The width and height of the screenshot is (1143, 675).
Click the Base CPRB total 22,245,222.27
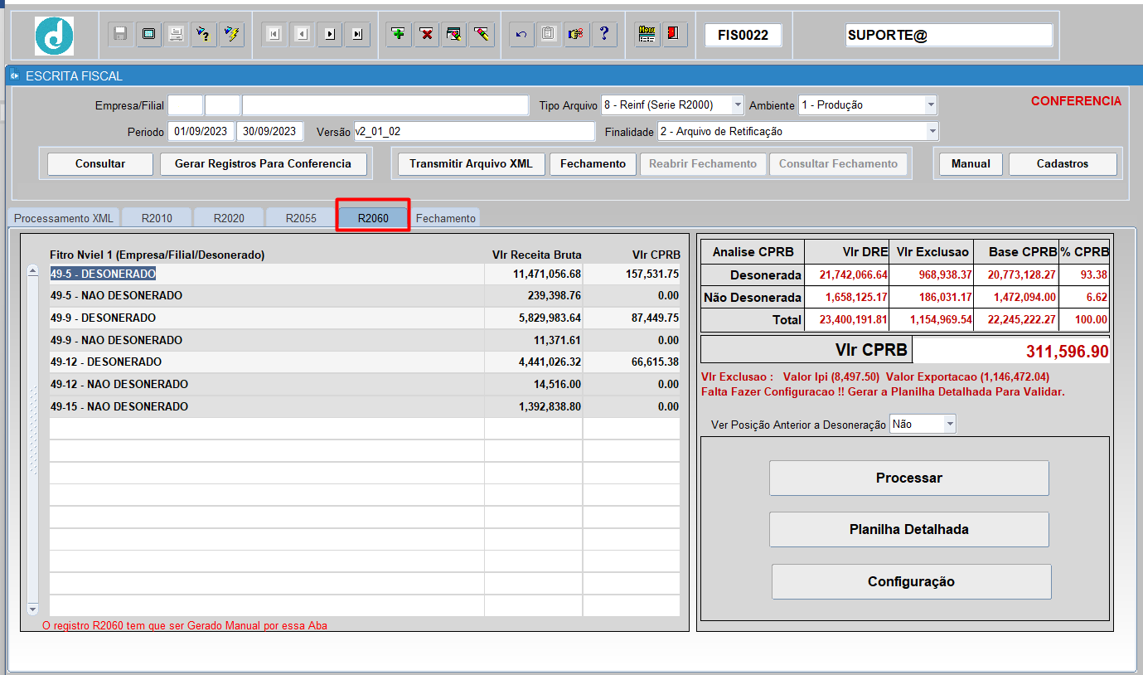(1017, 319)
